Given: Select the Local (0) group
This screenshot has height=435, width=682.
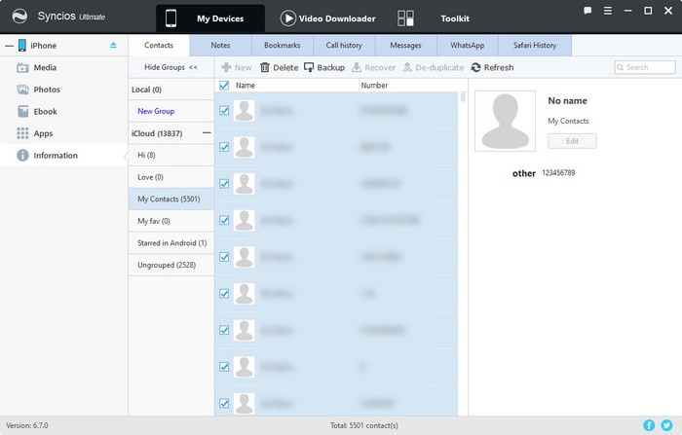Looking at the screenshot, I should (x=171, y=90).
